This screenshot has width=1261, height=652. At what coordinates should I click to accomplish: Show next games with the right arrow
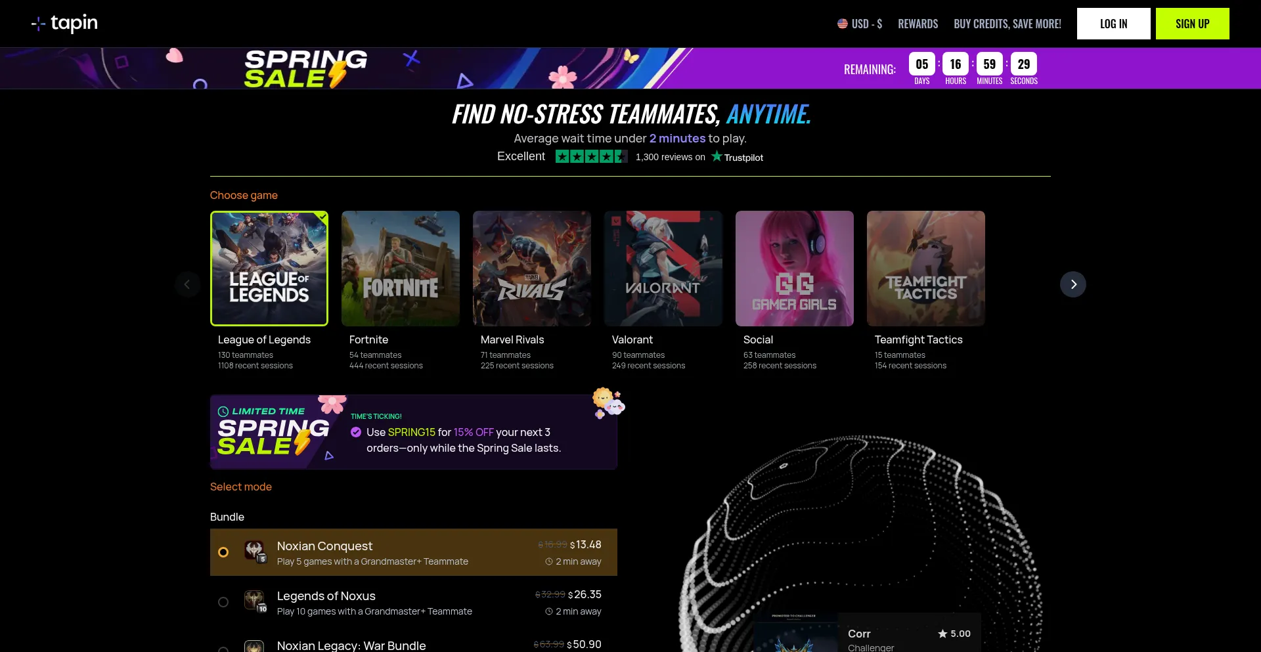(x=1073, y=284)
